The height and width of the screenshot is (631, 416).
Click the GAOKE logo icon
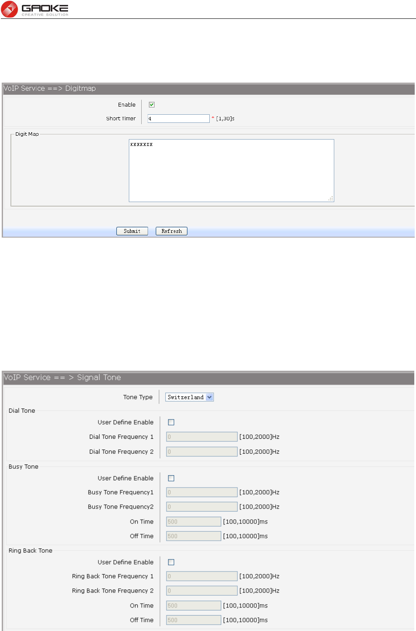9,9
